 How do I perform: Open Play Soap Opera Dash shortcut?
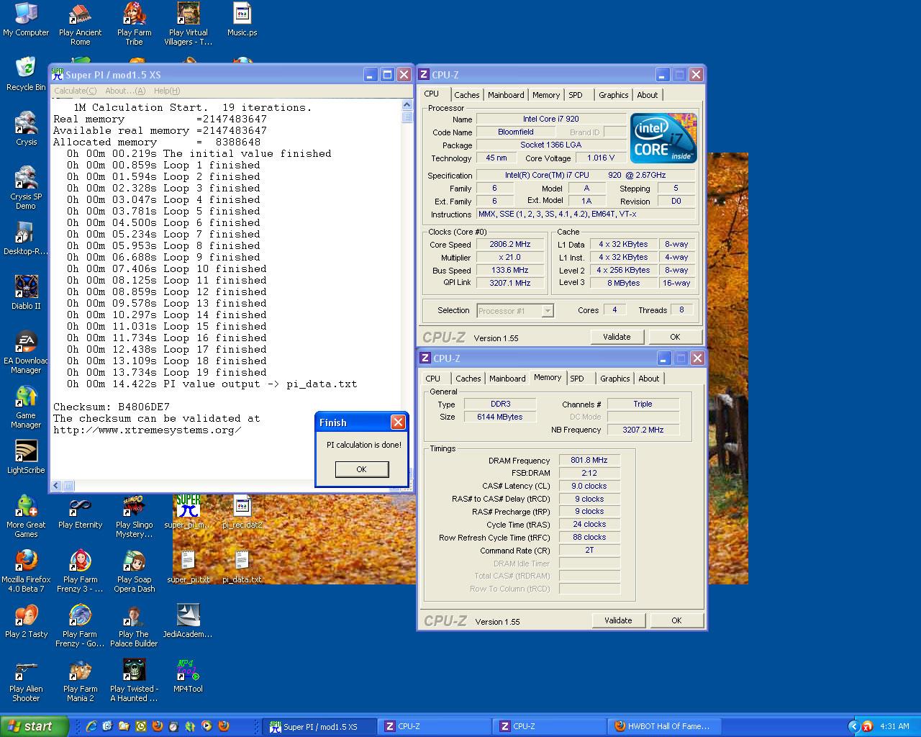coord(134,571)
